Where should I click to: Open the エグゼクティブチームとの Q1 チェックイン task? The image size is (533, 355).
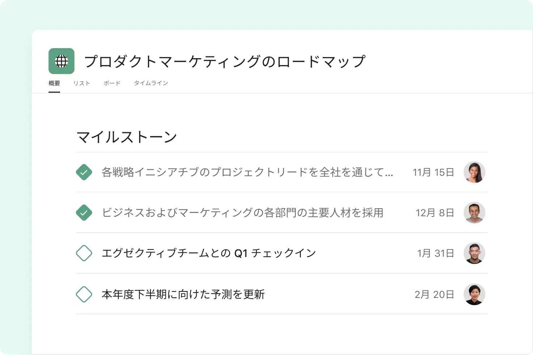point(209,253)
